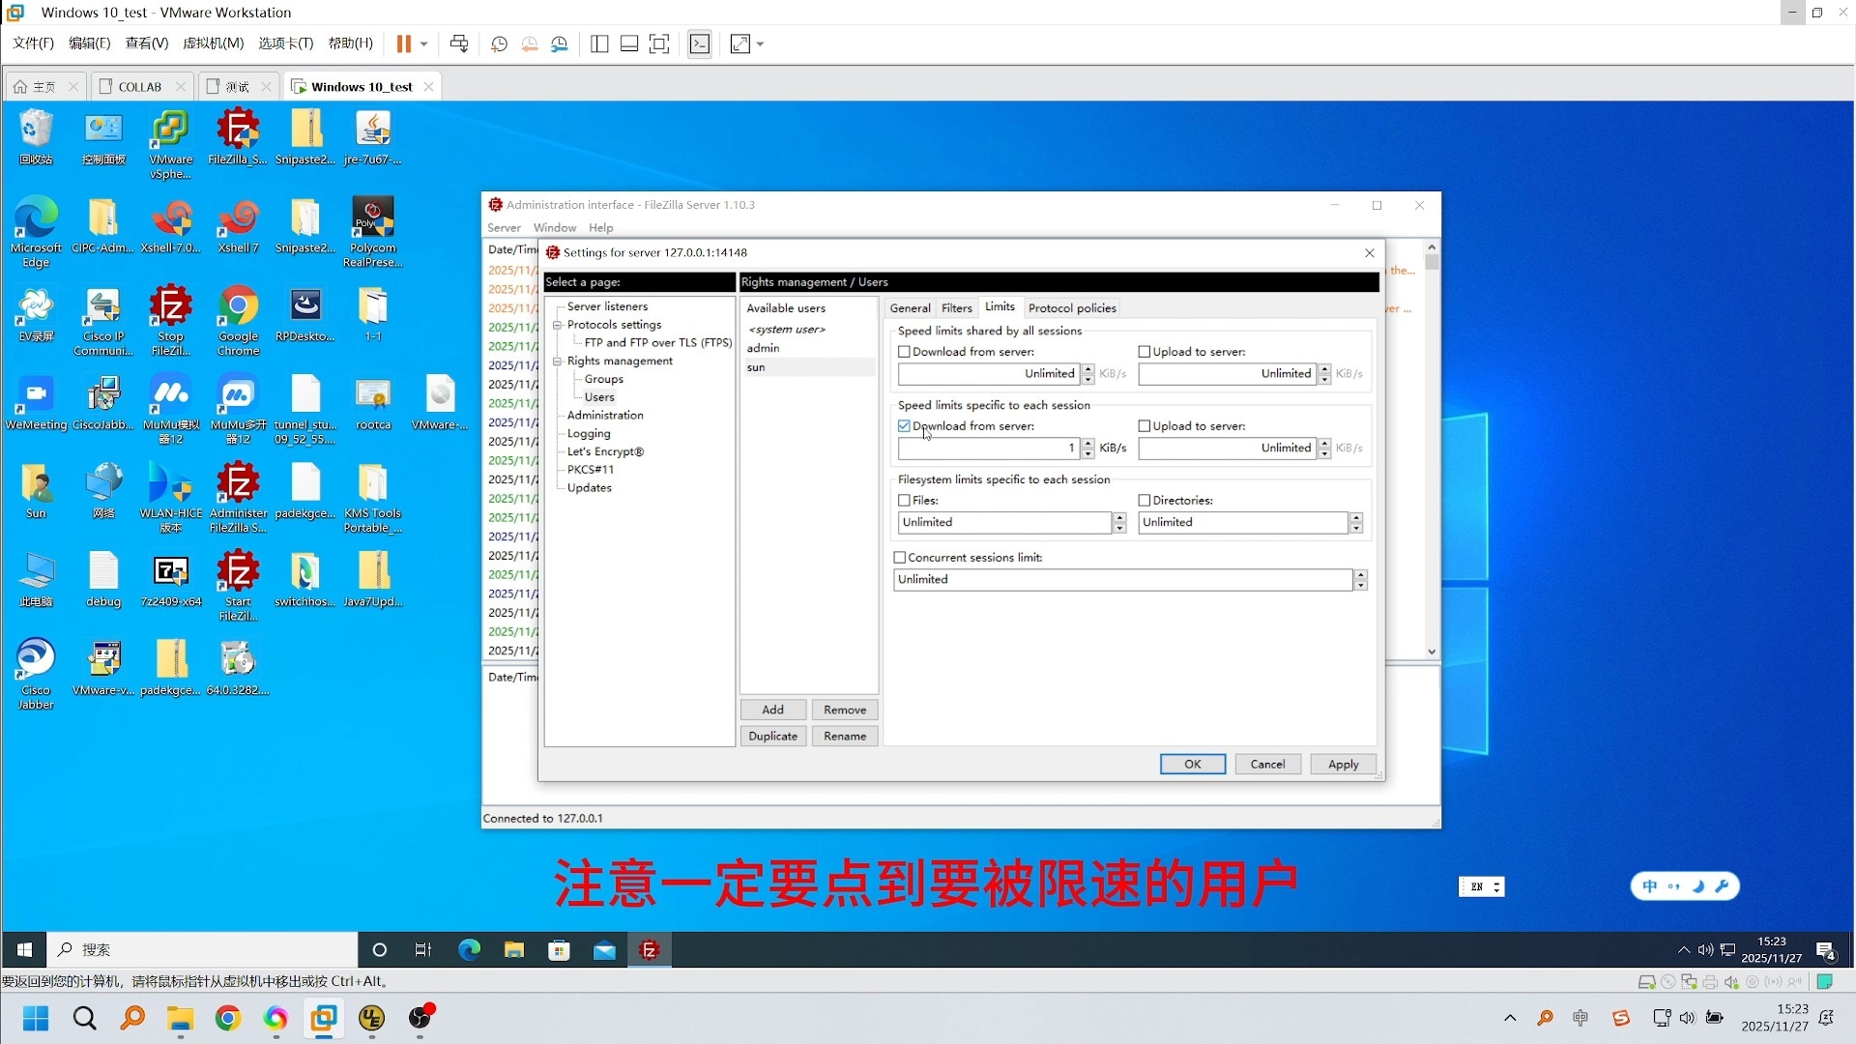Enable per-session Upload to server limit
The image size is (1856, 1044).
click(x=1145, y=426)
